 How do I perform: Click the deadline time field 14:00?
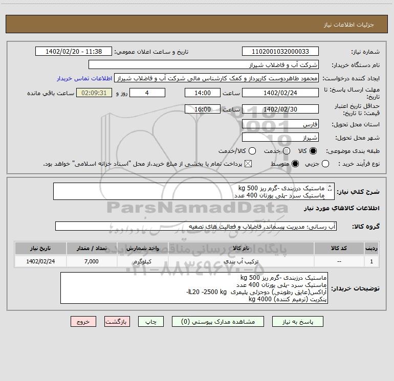[203, 93]
